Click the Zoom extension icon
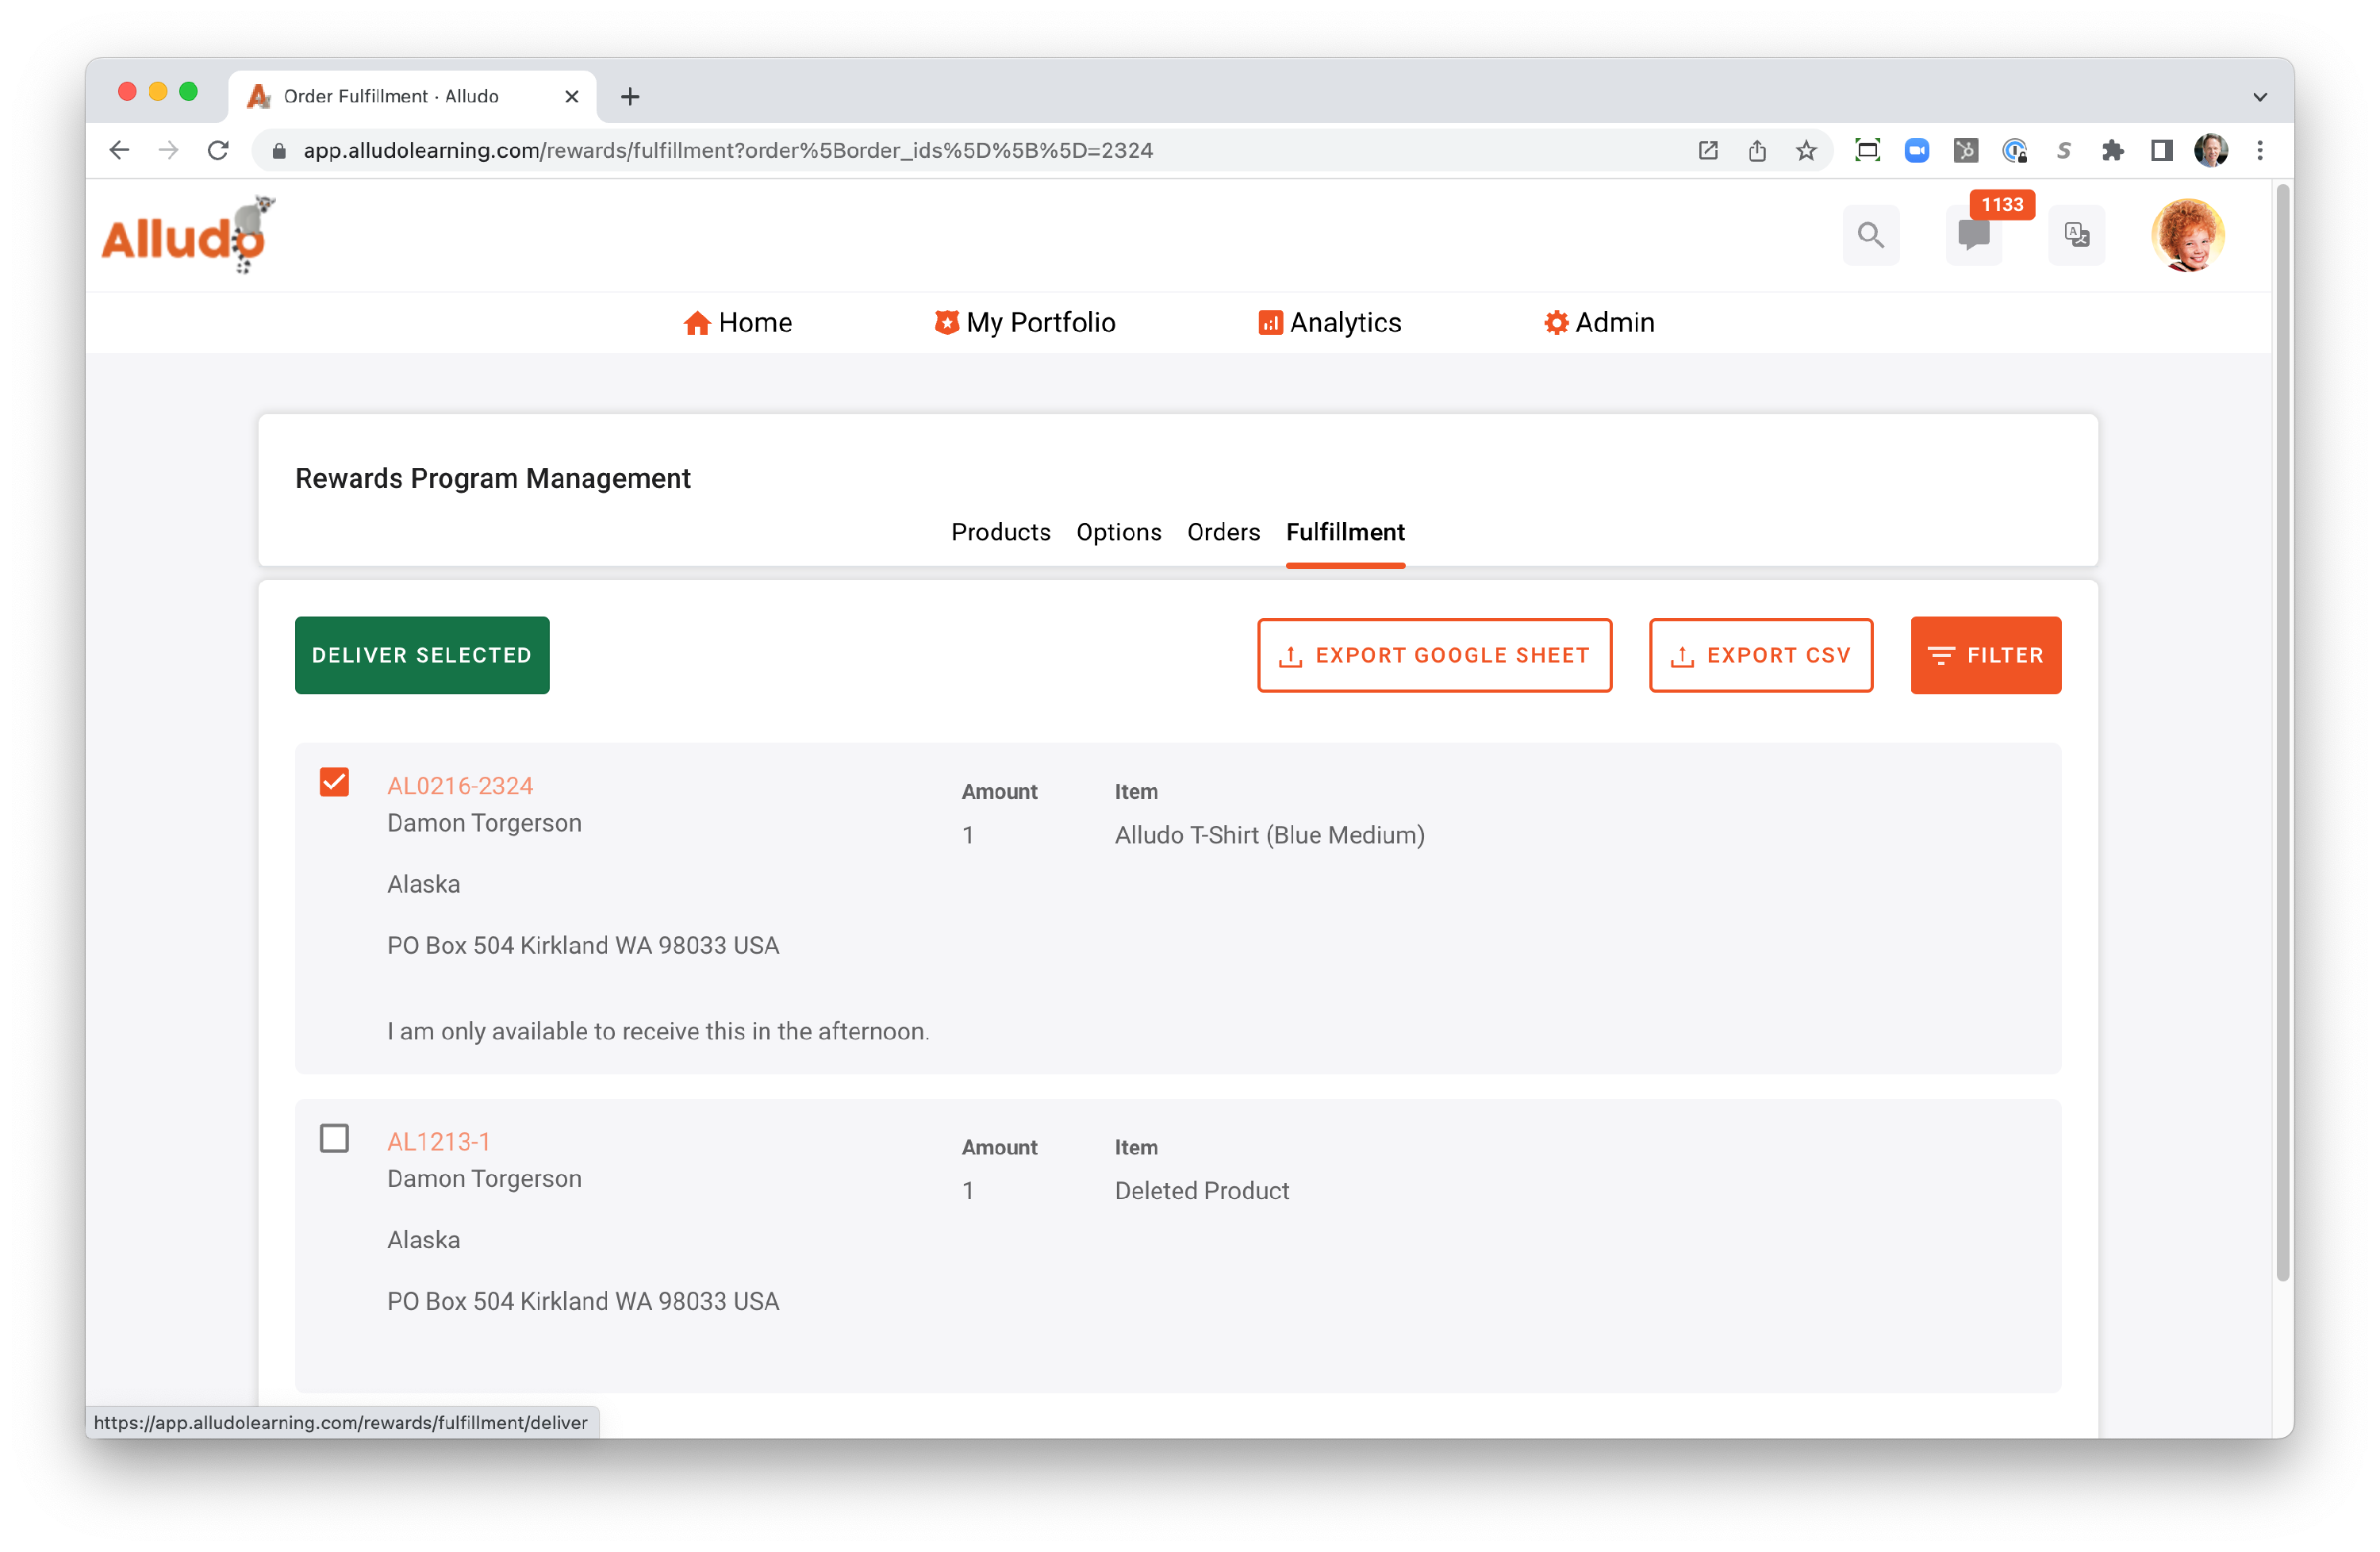 1916,150
